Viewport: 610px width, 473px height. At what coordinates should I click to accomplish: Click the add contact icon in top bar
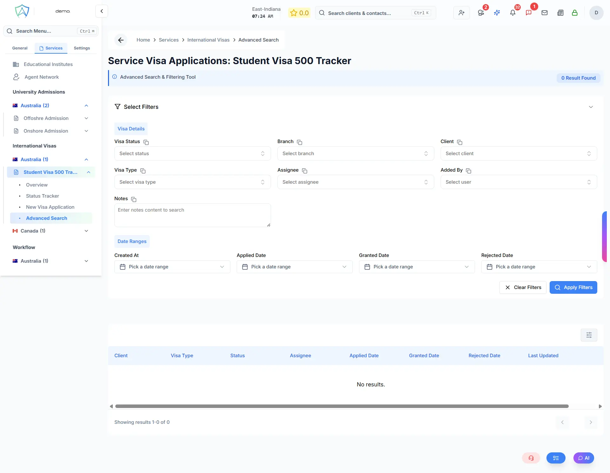point(461,13)
